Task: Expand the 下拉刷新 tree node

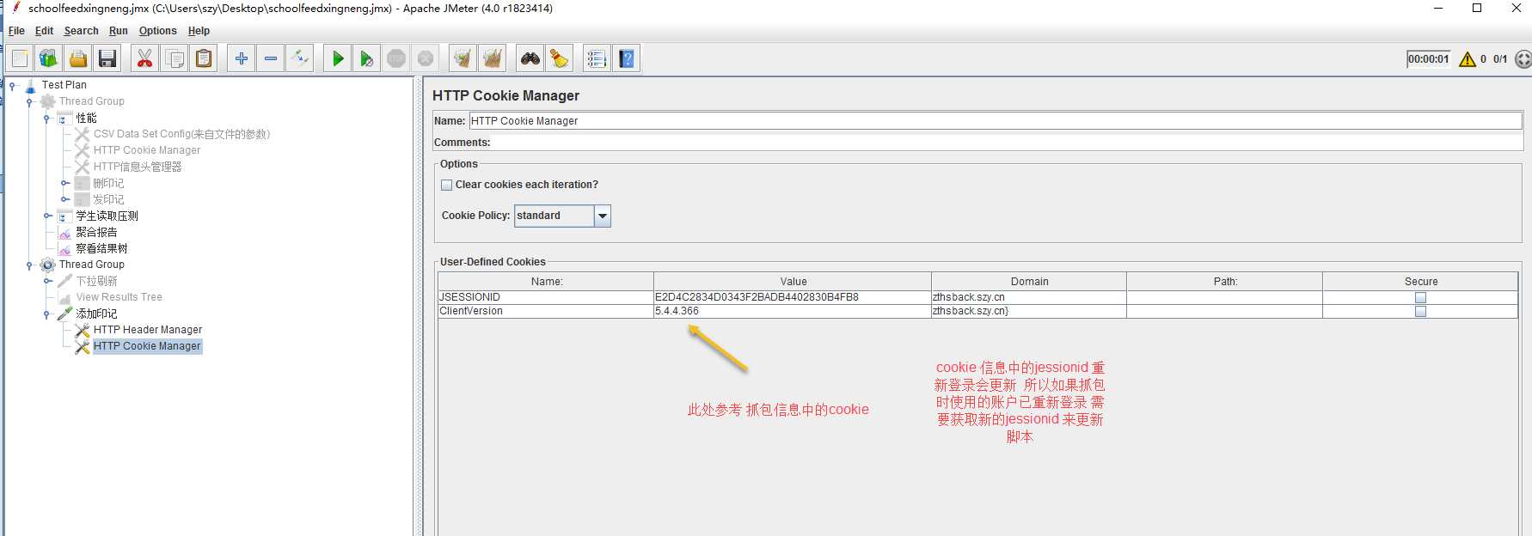Action: (47, 281)
